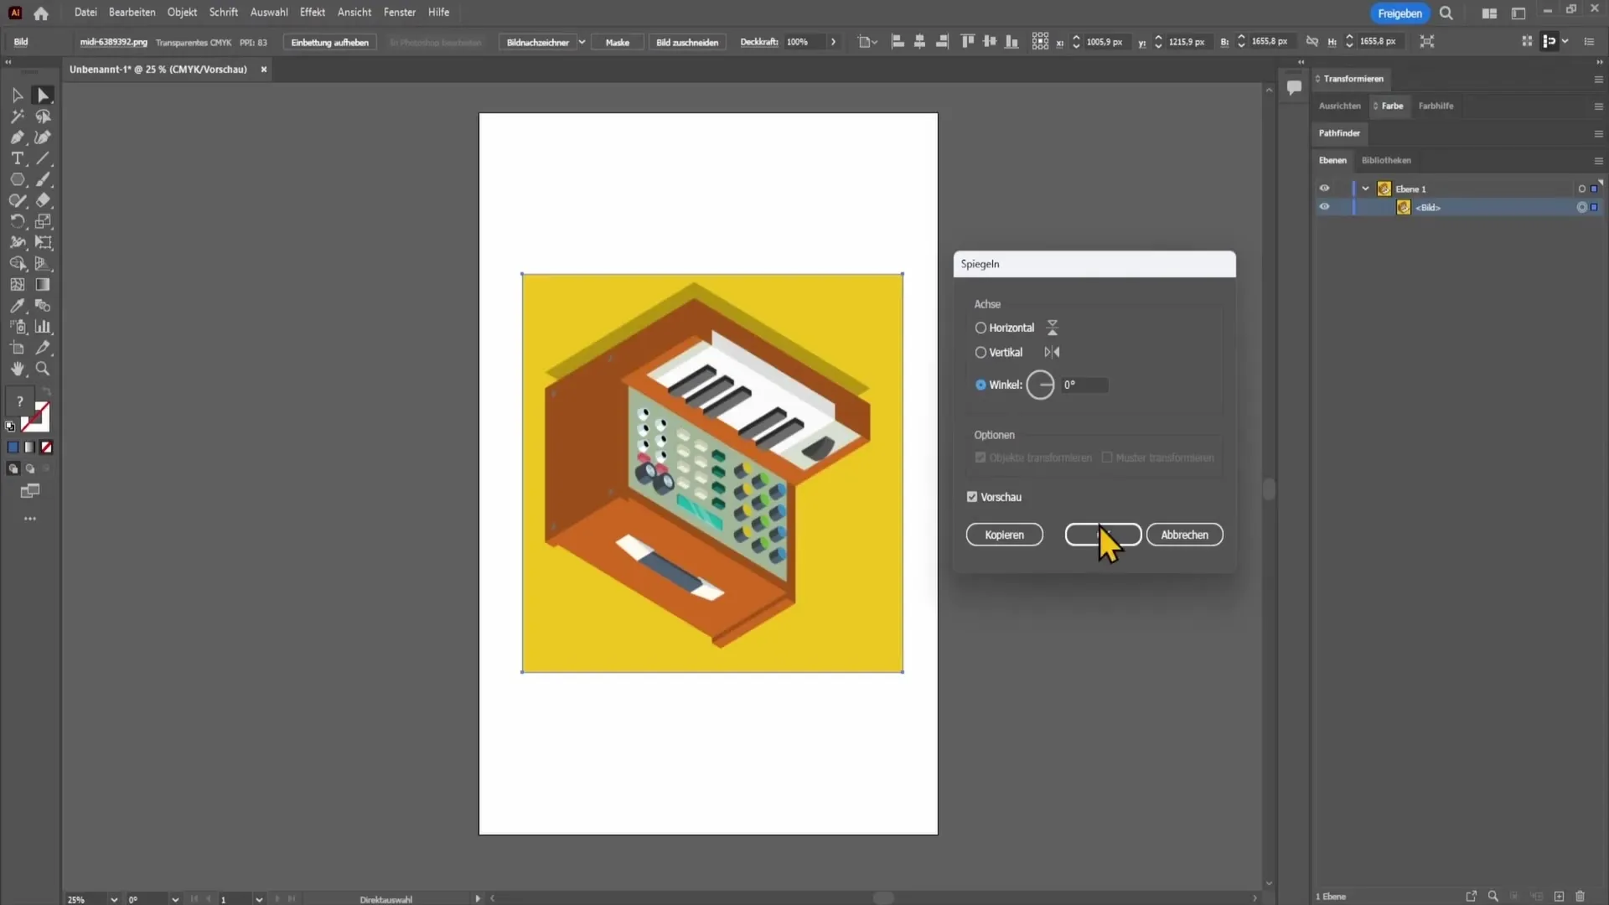Select the Mesh tool
The width and height of the screenshot is (1609, 905).
coord(17,285)
